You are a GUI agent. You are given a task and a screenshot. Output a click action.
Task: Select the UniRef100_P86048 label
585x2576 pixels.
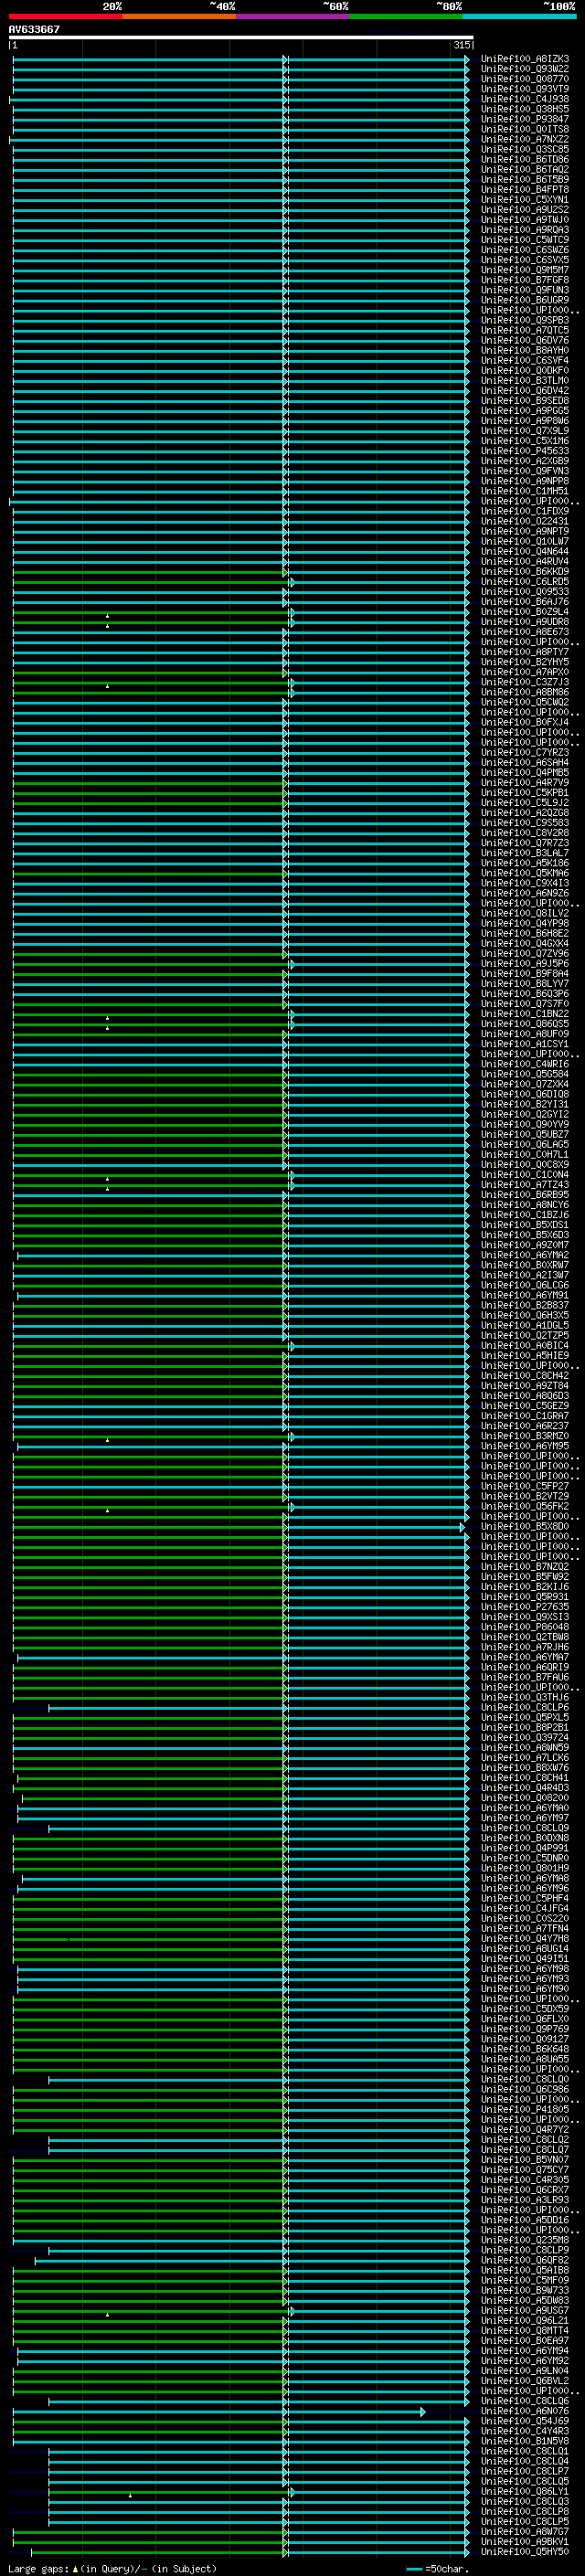tap(525, 1627)
